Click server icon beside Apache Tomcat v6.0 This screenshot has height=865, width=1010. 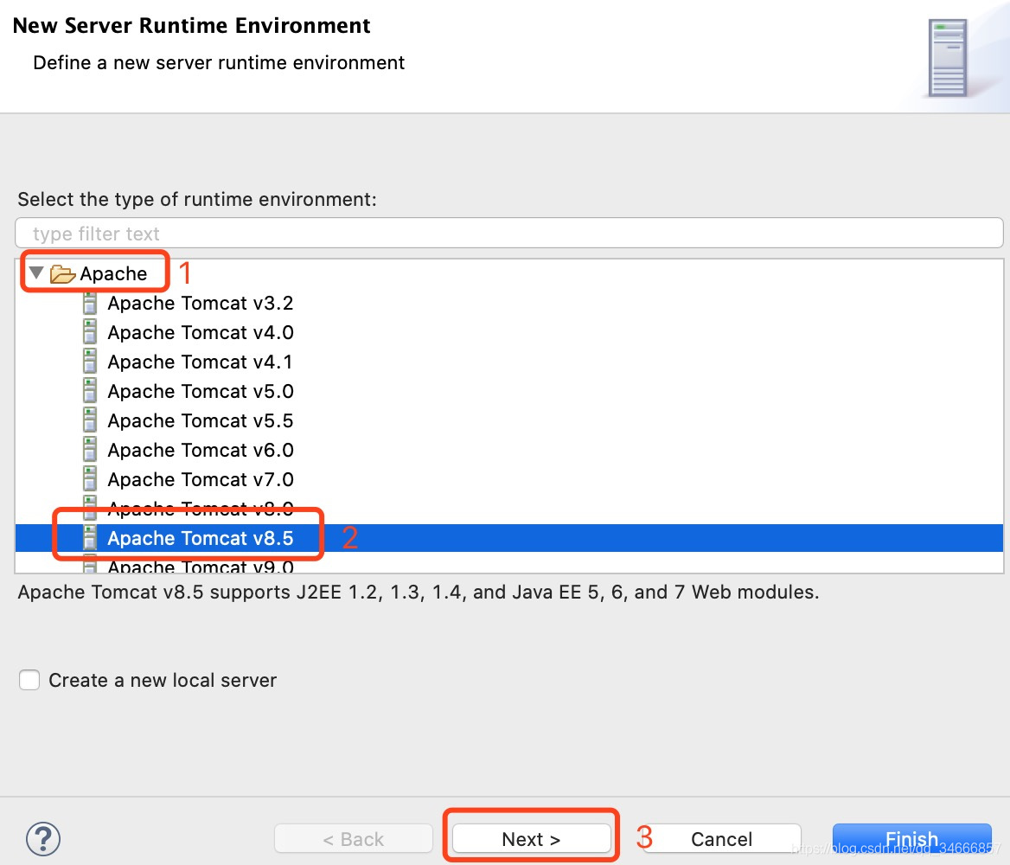[x=90, y=450]
